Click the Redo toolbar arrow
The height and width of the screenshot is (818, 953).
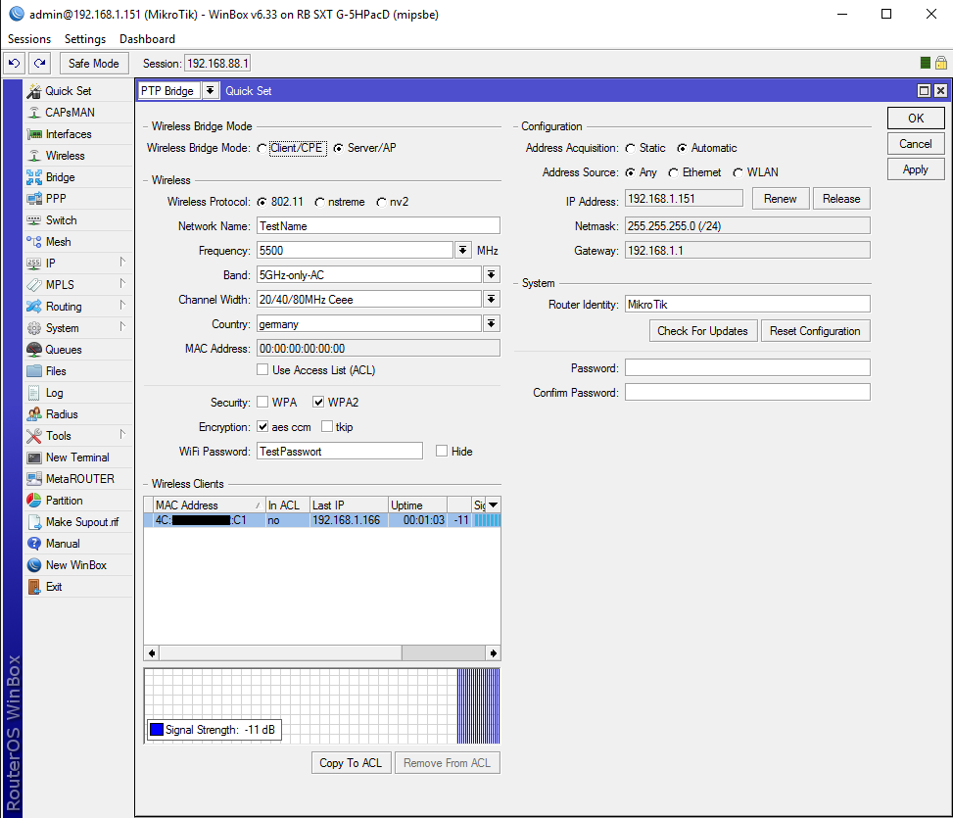[x=40, y=64]
